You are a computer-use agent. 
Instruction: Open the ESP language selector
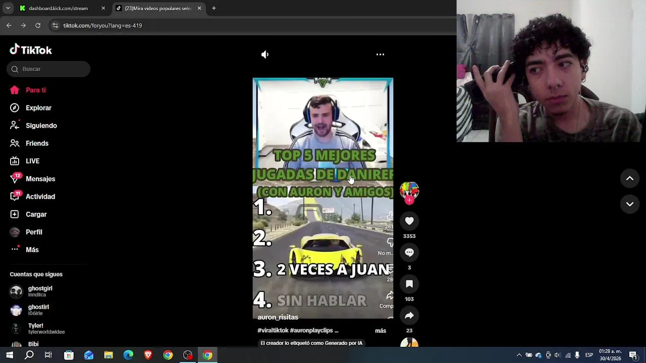589,355
